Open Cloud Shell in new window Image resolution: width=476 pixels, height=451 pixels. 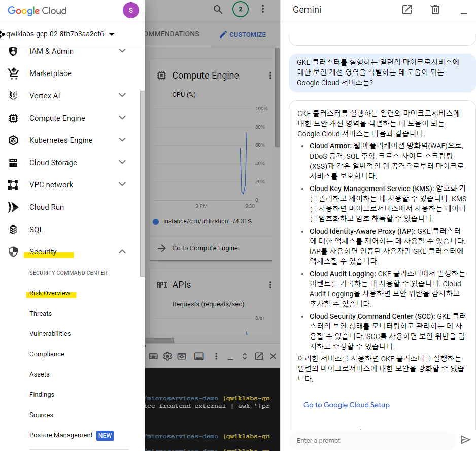(x=259, y=356)
